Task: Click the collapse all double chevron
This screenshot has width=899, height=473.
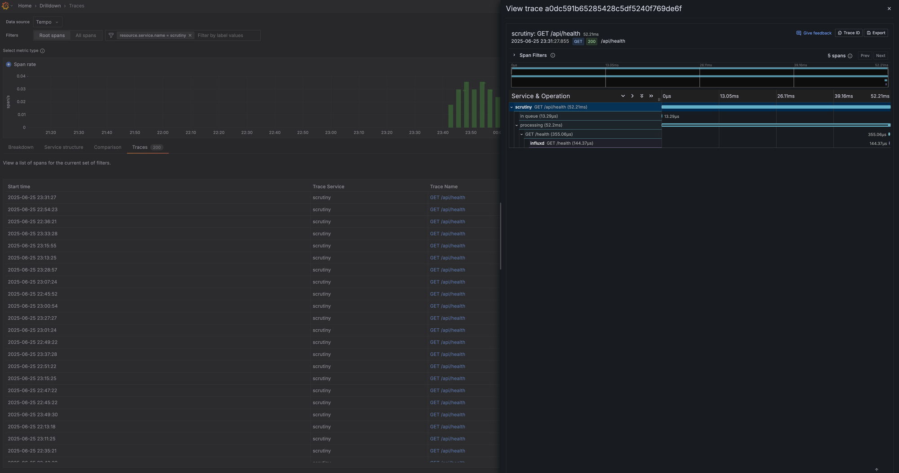Action: point(651,96)
